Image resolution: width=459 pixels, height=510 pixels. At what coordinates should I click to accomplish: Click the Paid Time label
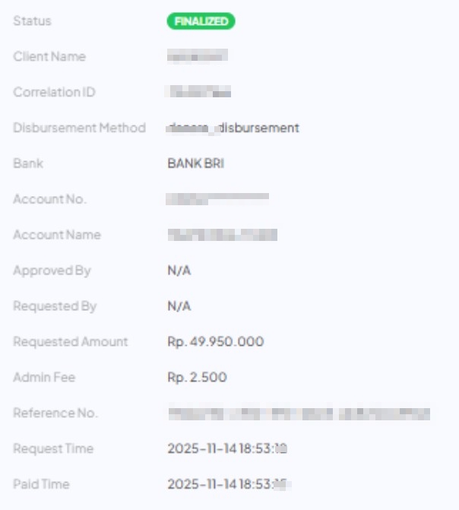(41, 485)
